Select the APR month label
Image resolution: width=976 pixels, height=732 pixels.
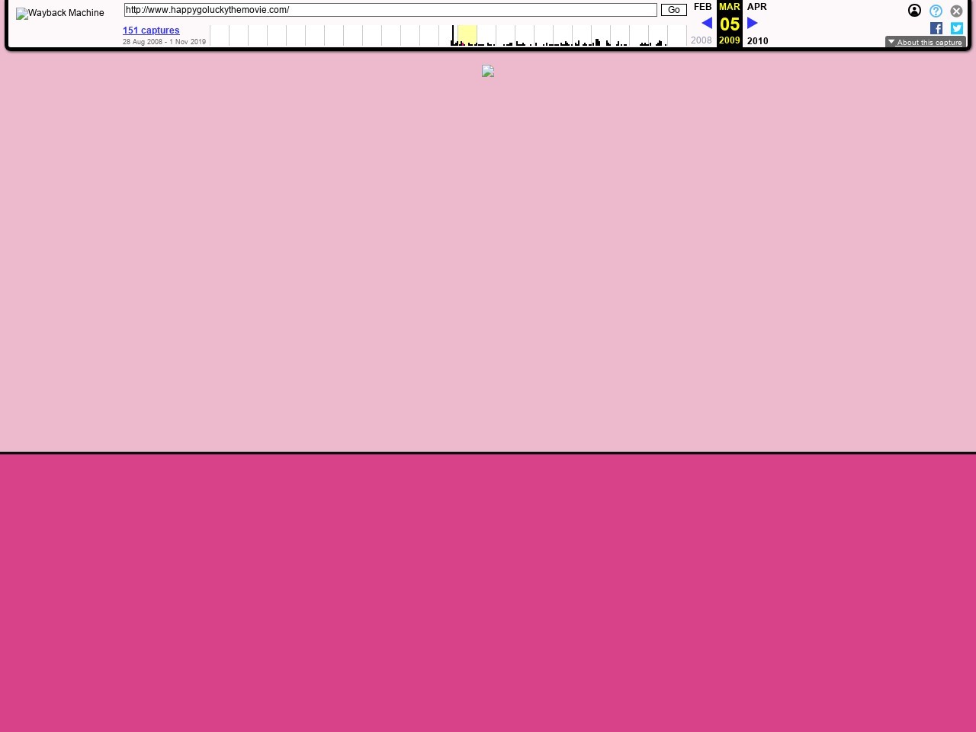[756, 7]
